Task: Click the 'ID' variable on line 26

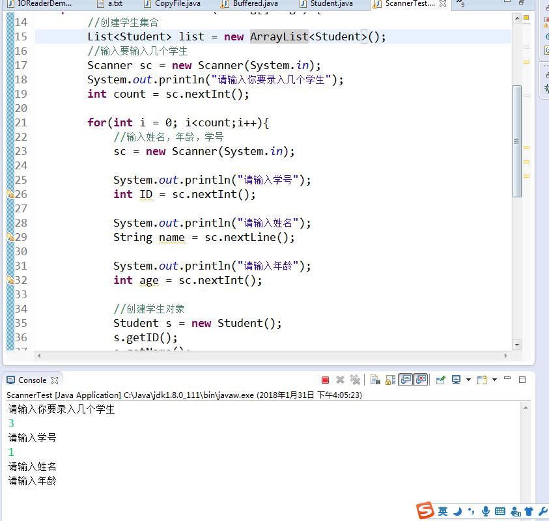Action: (x=146, y=194)
